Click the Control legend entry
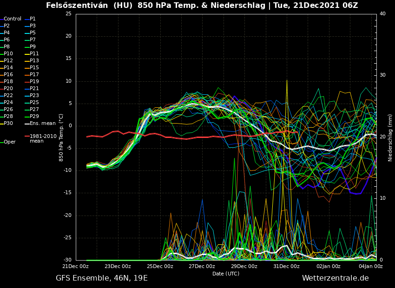The height and width of the screenshot is (288, 395). pyautogui.click(x=13, y=19)
